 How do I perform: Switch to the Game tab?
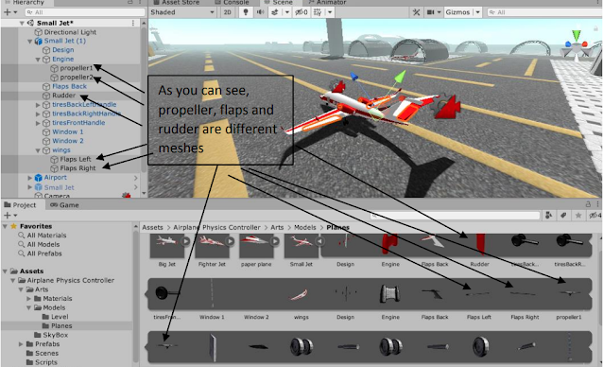(64, 205)
